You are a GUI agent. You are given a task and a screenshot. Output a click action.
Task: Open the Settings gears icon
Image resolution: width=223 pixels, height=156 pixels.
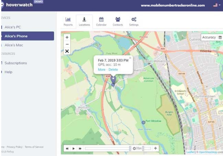pyautogui.click(x=134, y=22)
